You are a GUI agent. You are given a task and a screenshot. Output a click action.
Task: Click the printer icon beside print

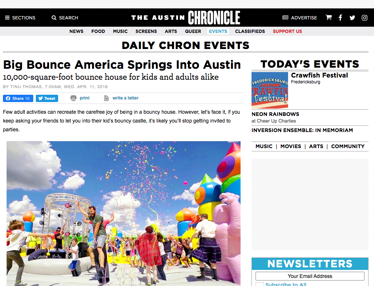pyautogui.click(x=73, y=98)
